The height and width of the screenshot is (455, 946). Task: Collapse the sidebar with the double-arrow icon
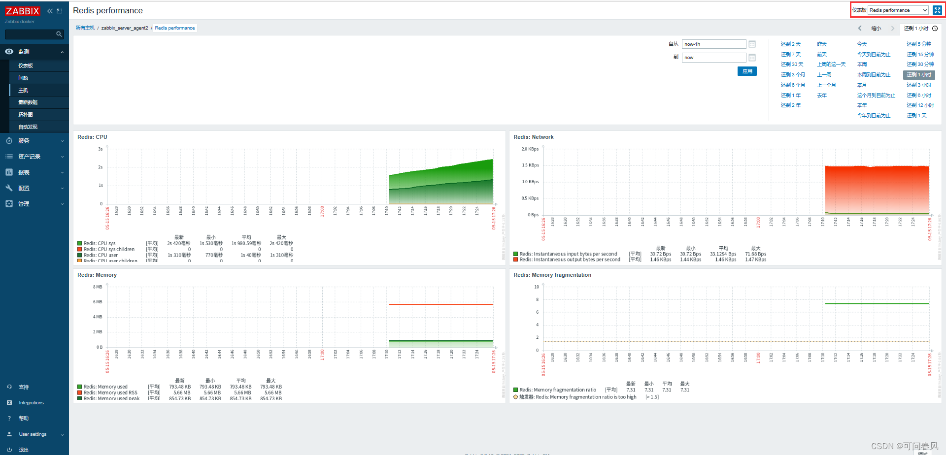pos(50,11)
